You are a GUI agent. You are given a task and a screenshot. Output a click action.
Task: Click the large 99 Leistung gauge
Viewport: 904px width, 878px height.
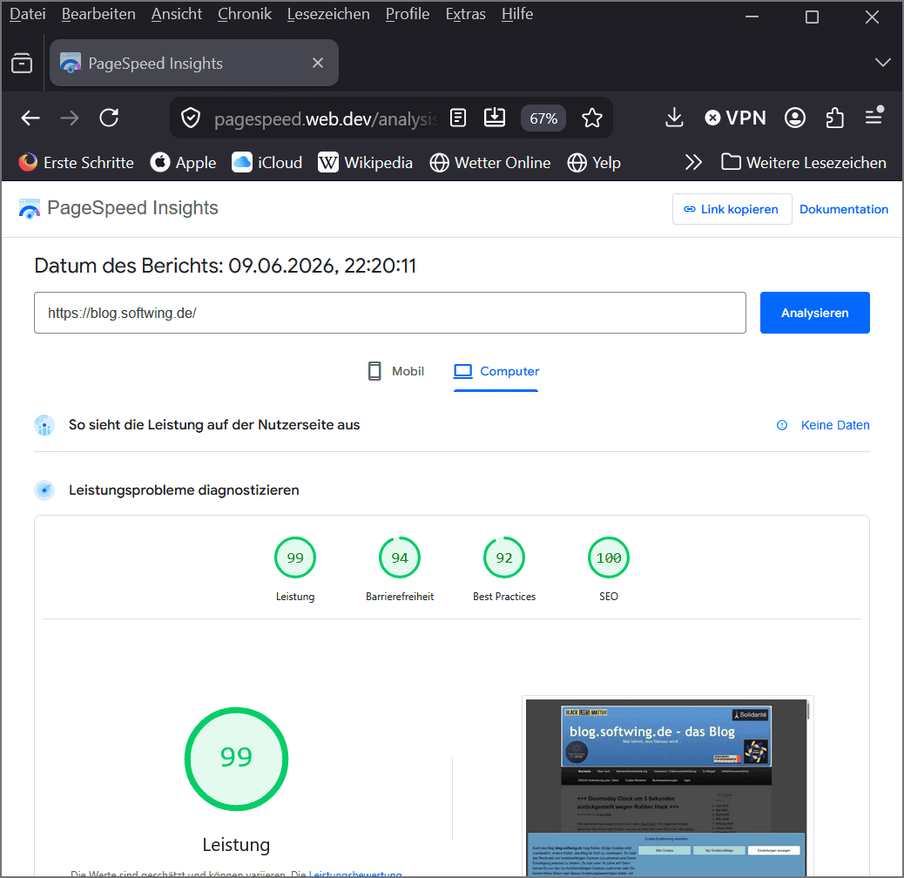tap(236, 759)
